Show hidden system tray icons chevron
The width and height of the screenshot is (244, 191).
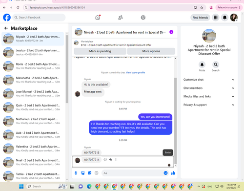199,186
